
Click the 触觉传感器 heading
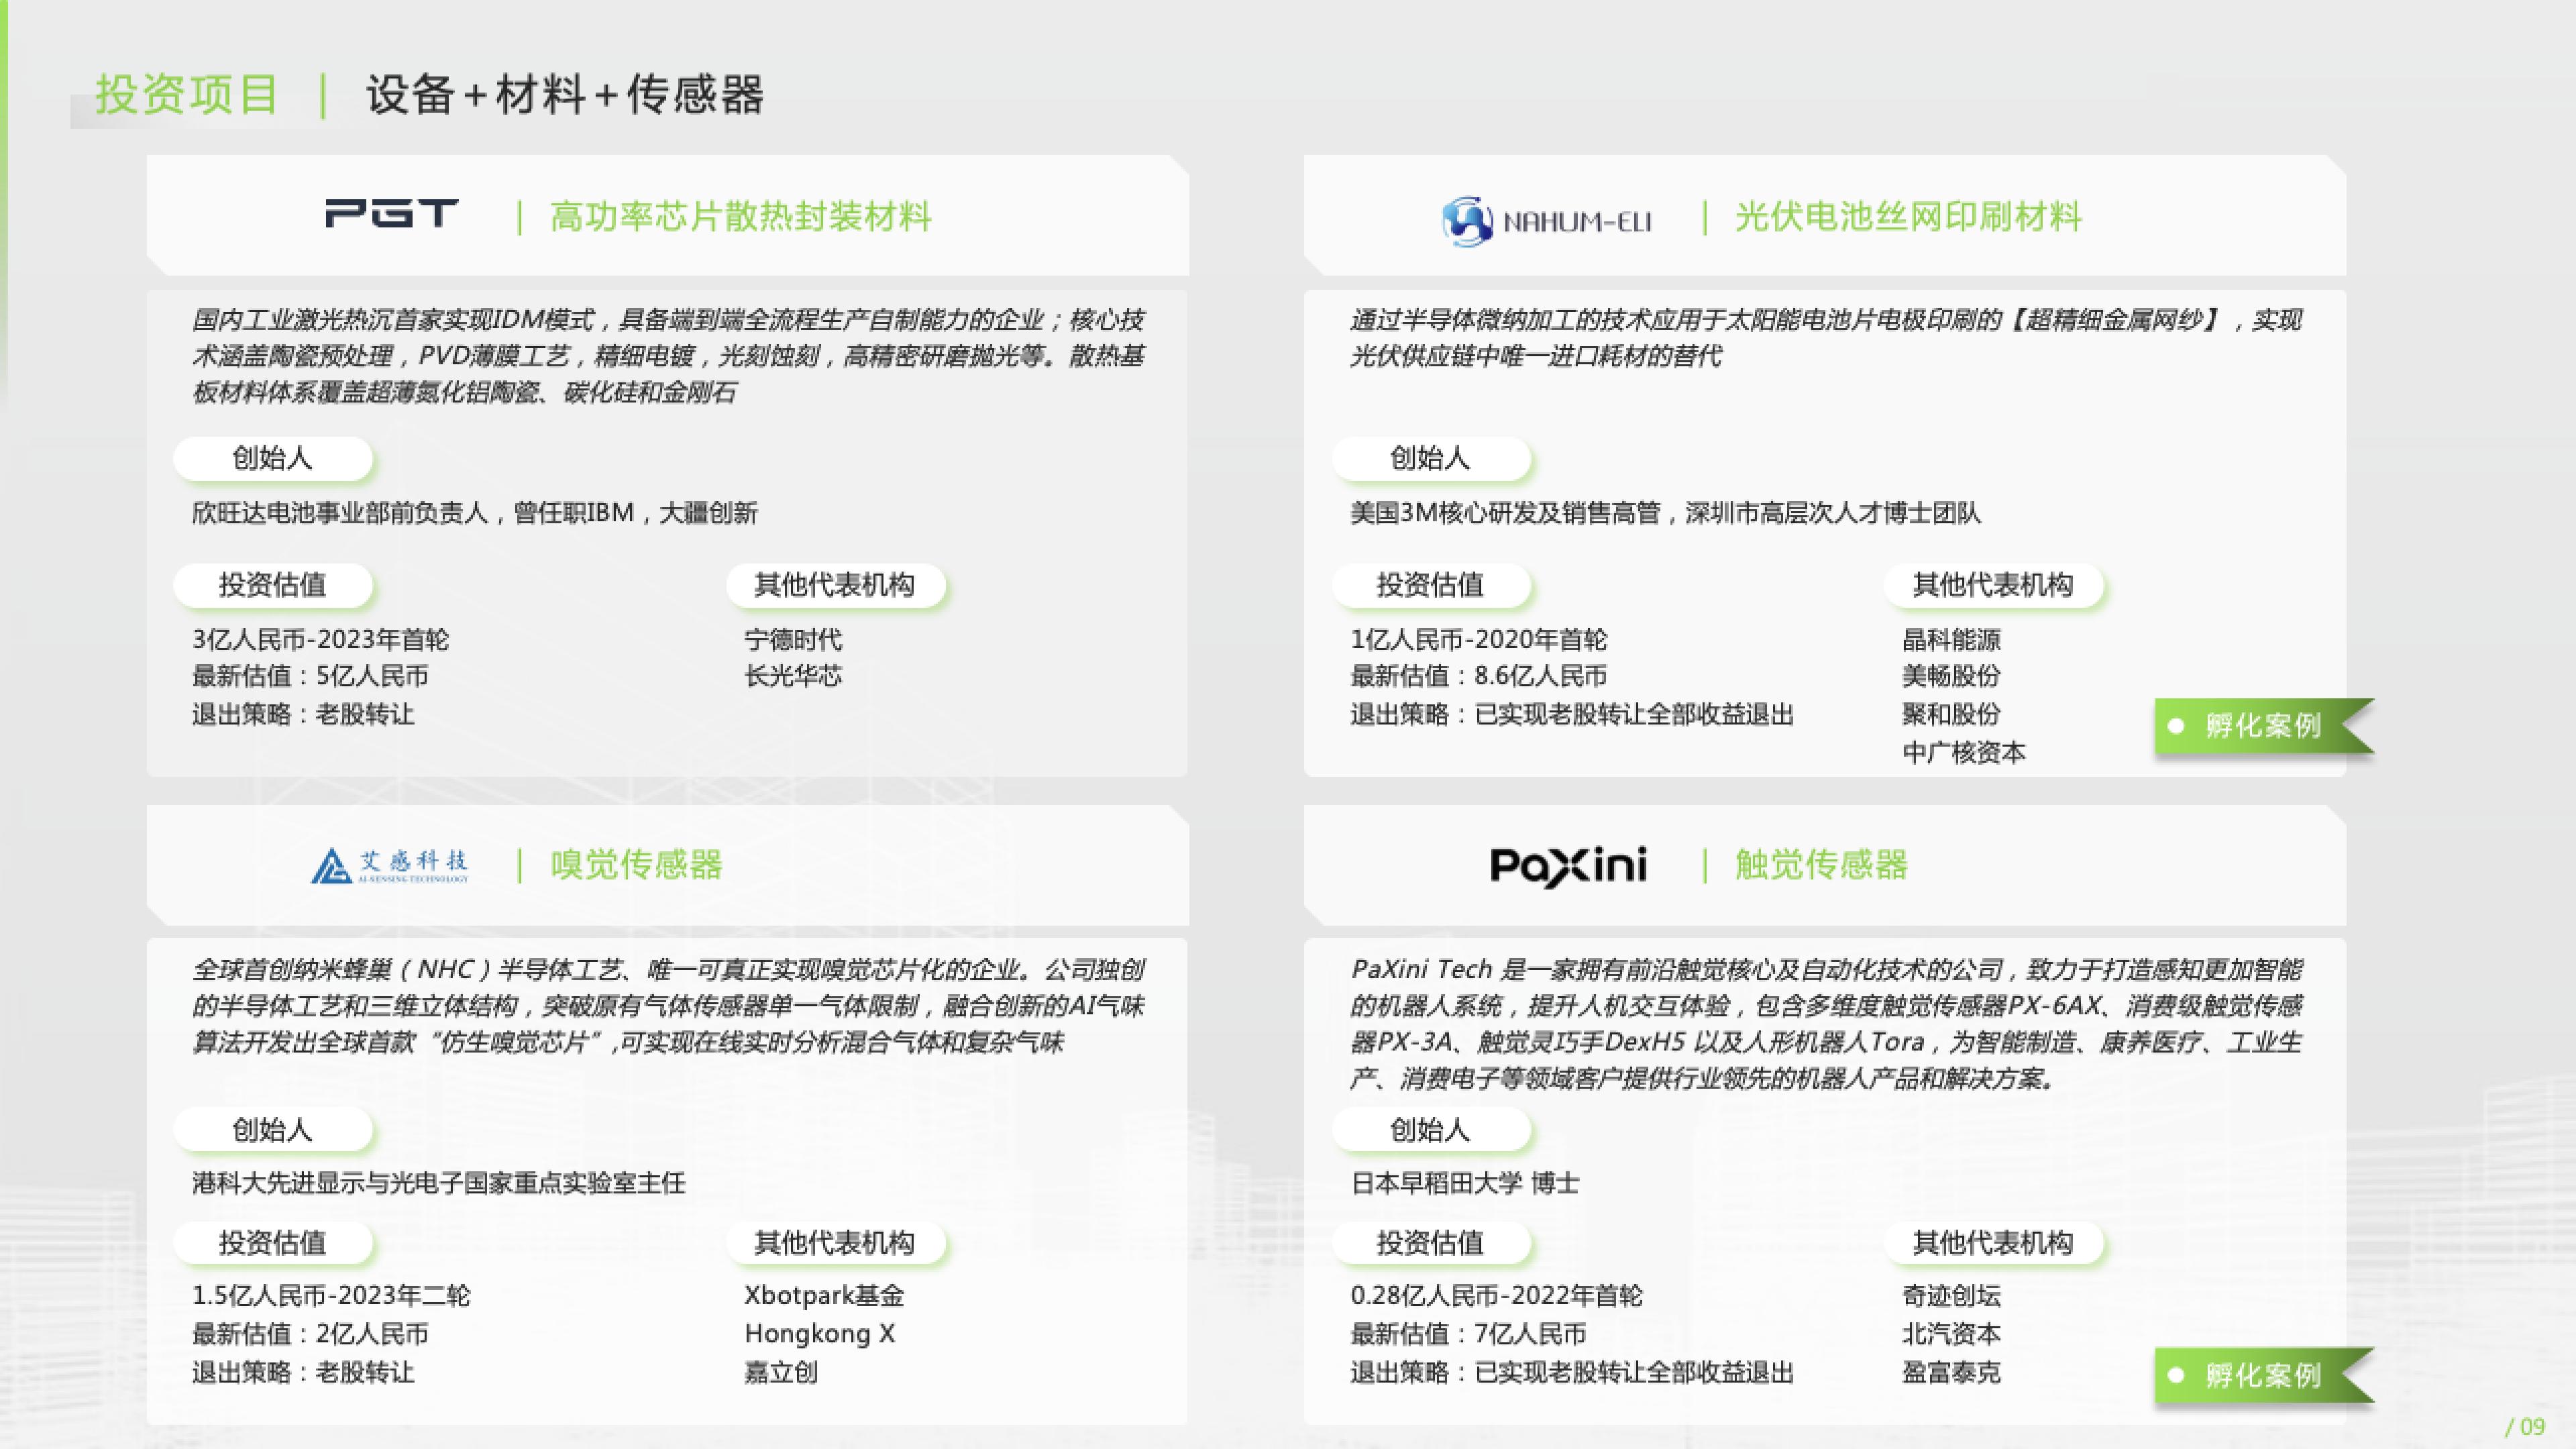tap(1821, 865)
